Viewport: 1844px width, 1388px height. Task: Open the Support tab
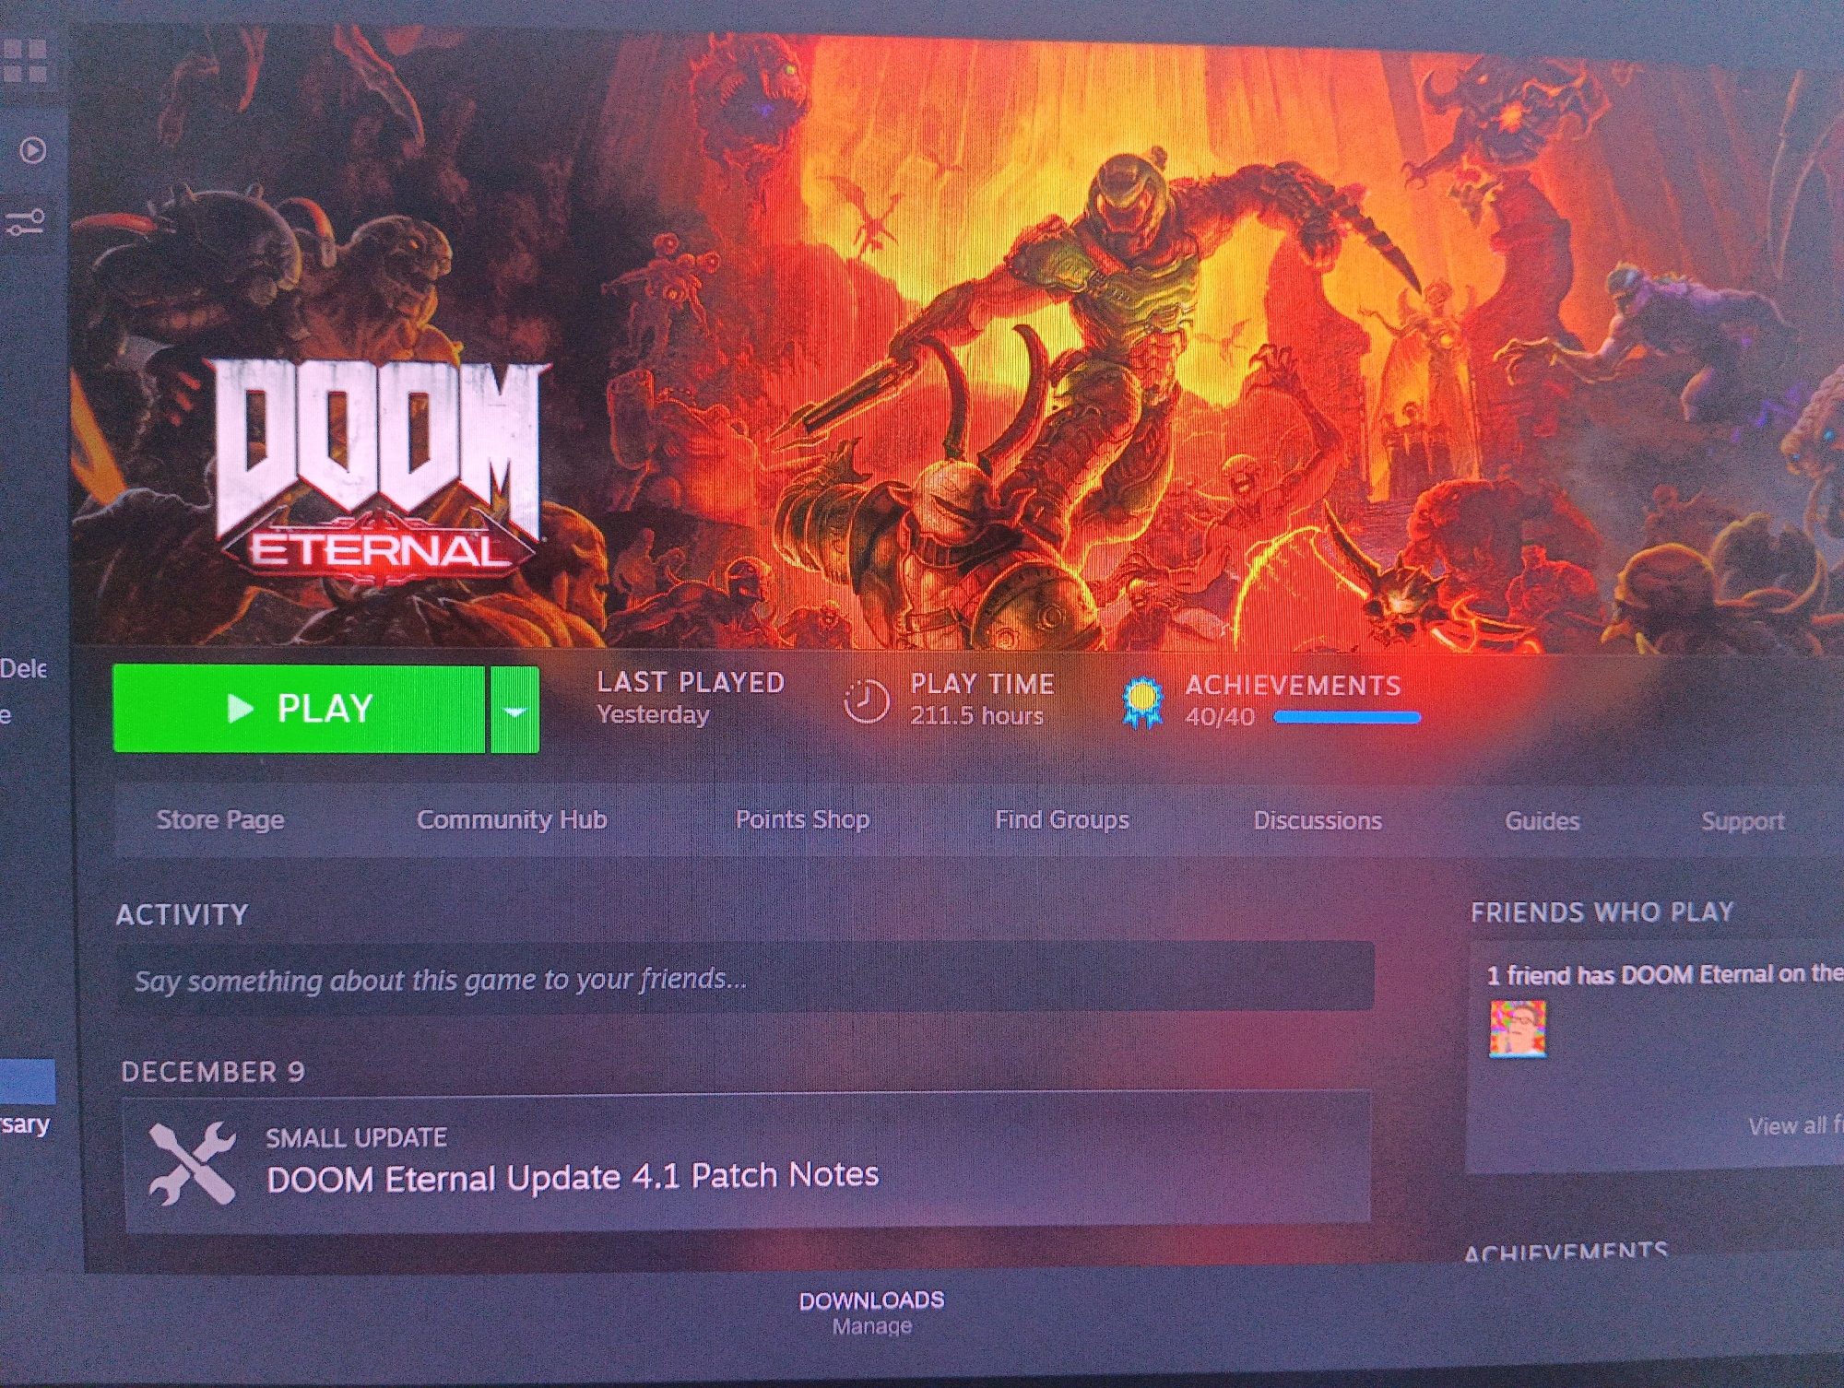click(1743, 821)
